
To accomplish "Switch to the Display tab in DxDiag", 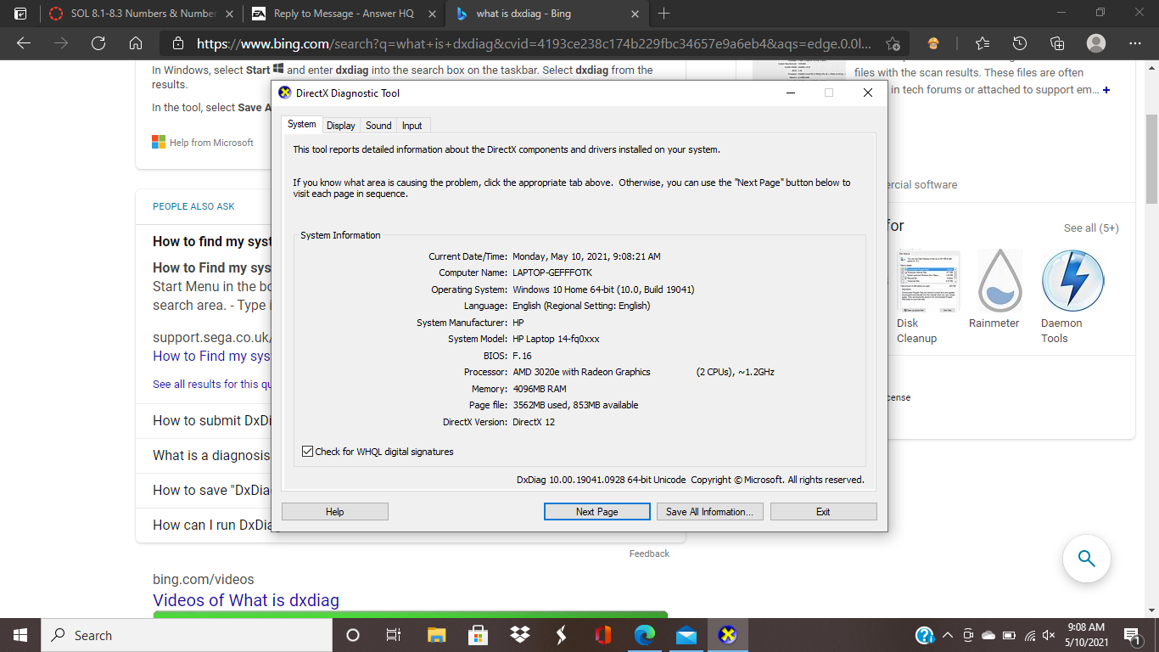I will [340, 125].
